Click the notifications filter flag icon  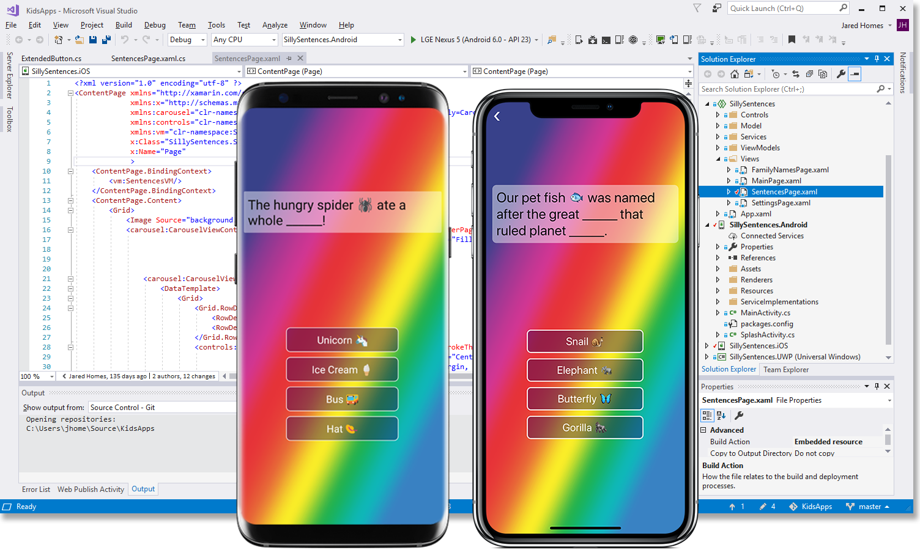click(x=697, y=8)
